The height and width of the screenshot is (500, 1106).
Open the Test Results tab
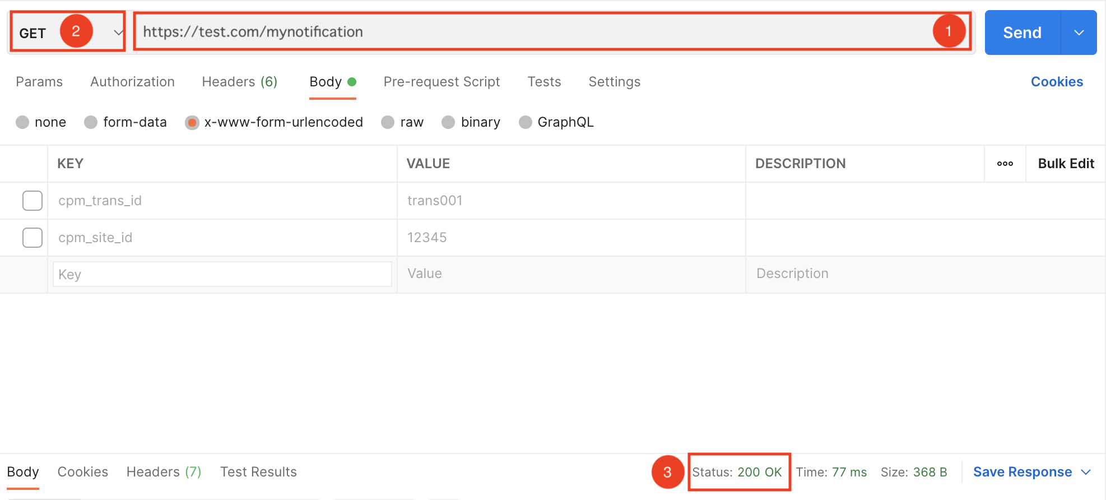click(x=258, y=472)
